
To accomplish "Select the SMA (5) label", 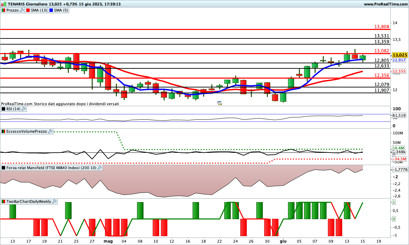I will (61, 10).
